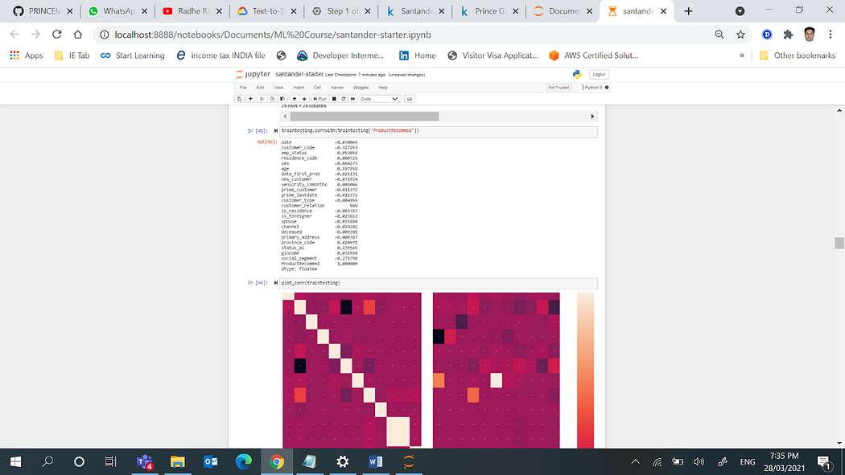Open the Cell menu in Jupyter

pyautogui.click(x=317, y=88)
